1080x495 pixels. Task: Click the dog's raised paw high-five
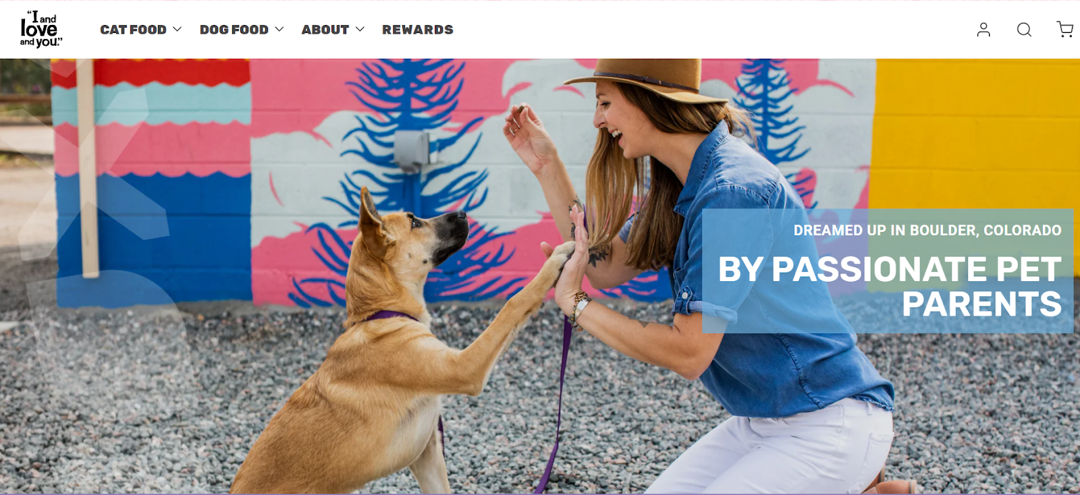point(559,260)
